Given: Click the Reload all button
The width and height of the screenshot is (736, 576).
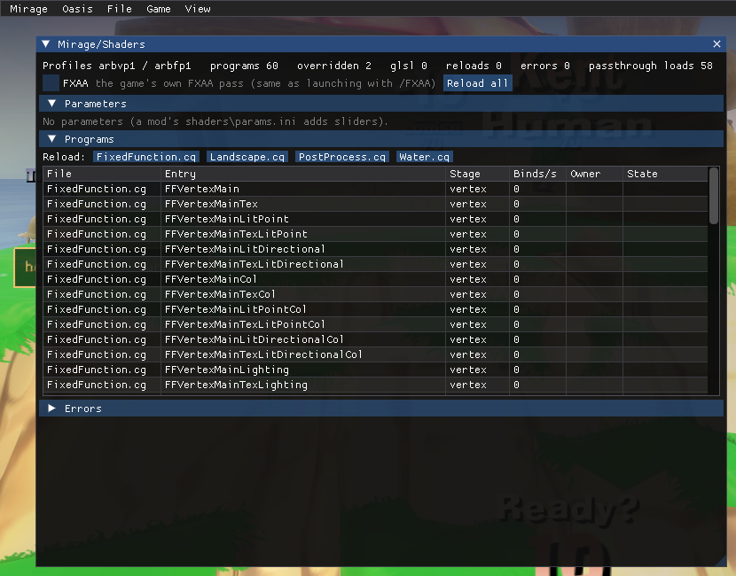Looking at the screenshot, I should point(477,83).
